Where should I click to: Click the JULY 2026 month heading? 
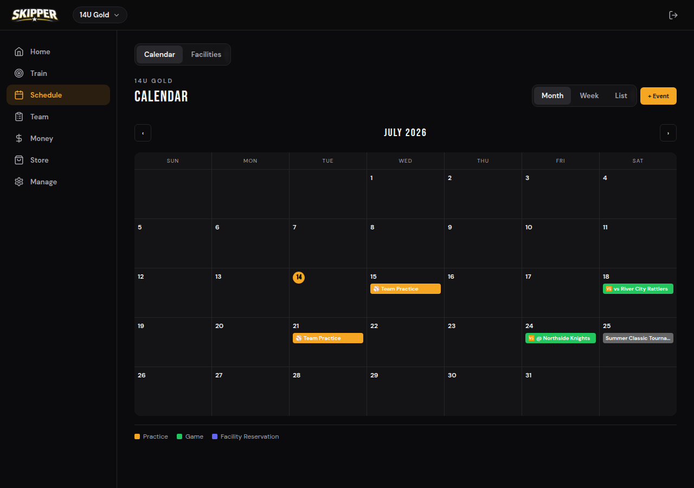point(406,133)
